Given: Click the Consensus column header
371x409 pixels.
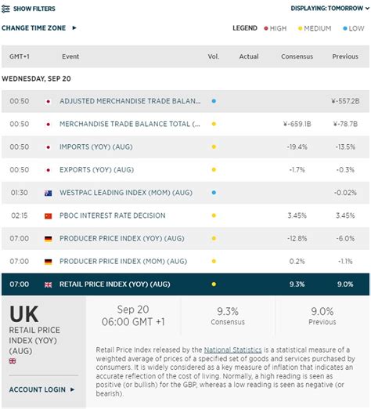Looking at the screenshot, I should point(297,56).
